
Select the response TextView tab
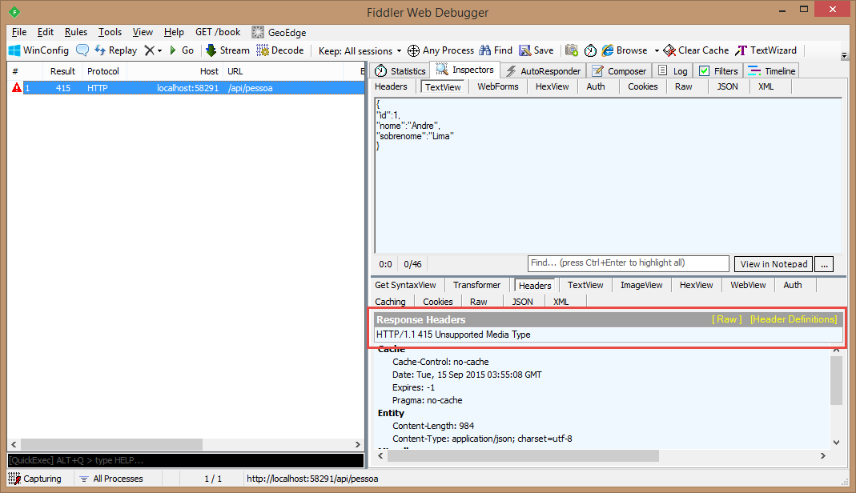pos(585,285)
